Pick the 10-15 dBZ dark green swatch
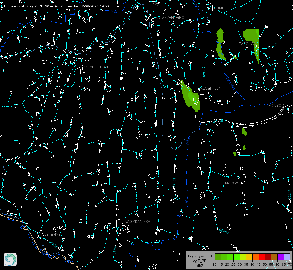 [218, 257]
